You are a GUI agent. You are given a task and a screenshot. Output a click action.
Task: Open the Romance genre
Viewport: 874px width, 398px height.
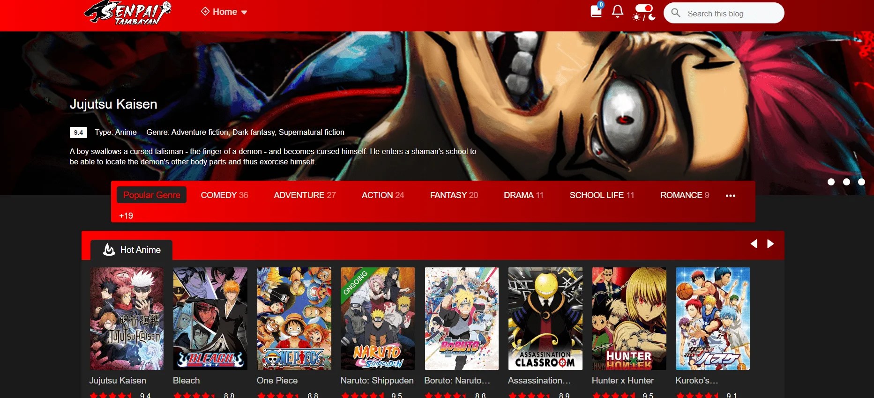(685, 195)
